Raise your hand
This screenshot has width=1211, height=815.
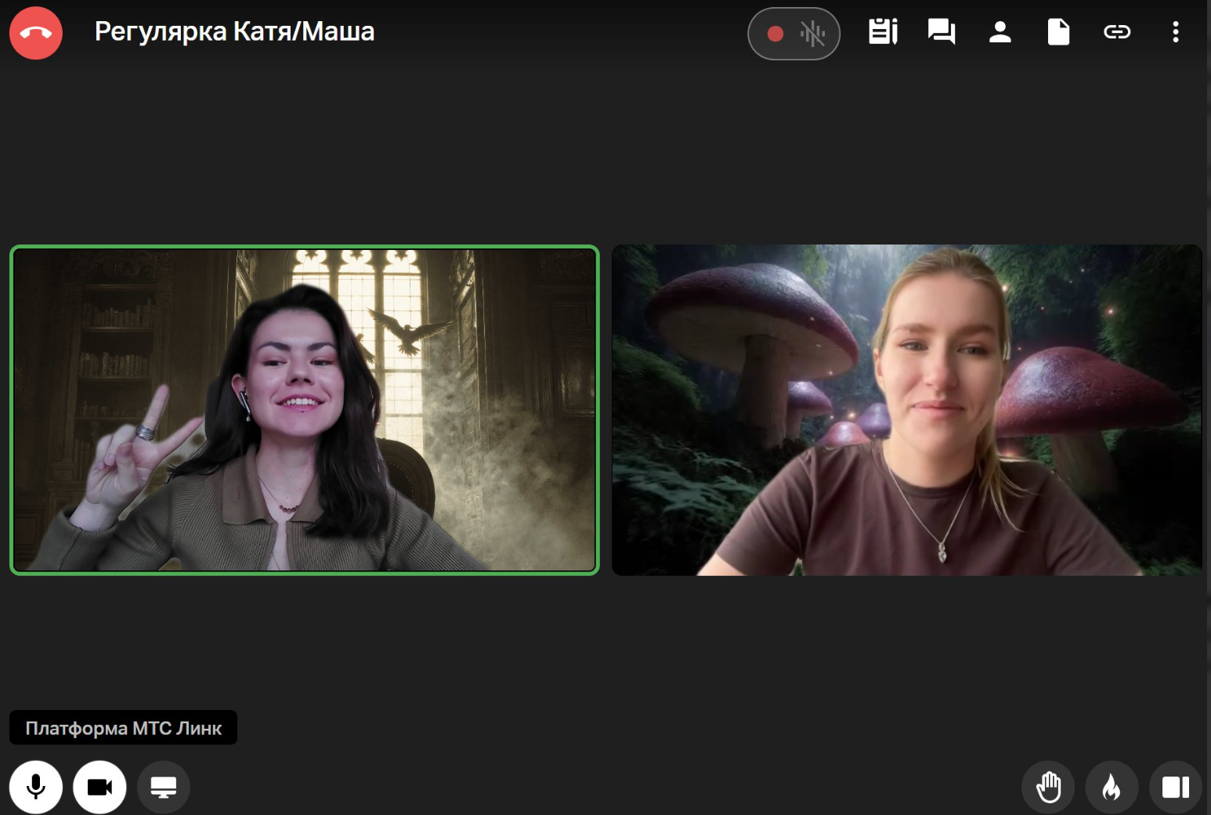(1048, 787)
